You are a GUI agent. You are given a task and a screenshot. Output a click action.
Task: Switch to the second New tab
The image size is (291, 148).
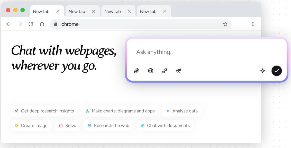click(83, 11)
